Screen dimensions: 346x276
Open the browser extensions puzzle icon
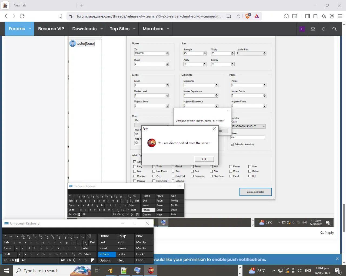pos(287,16)
